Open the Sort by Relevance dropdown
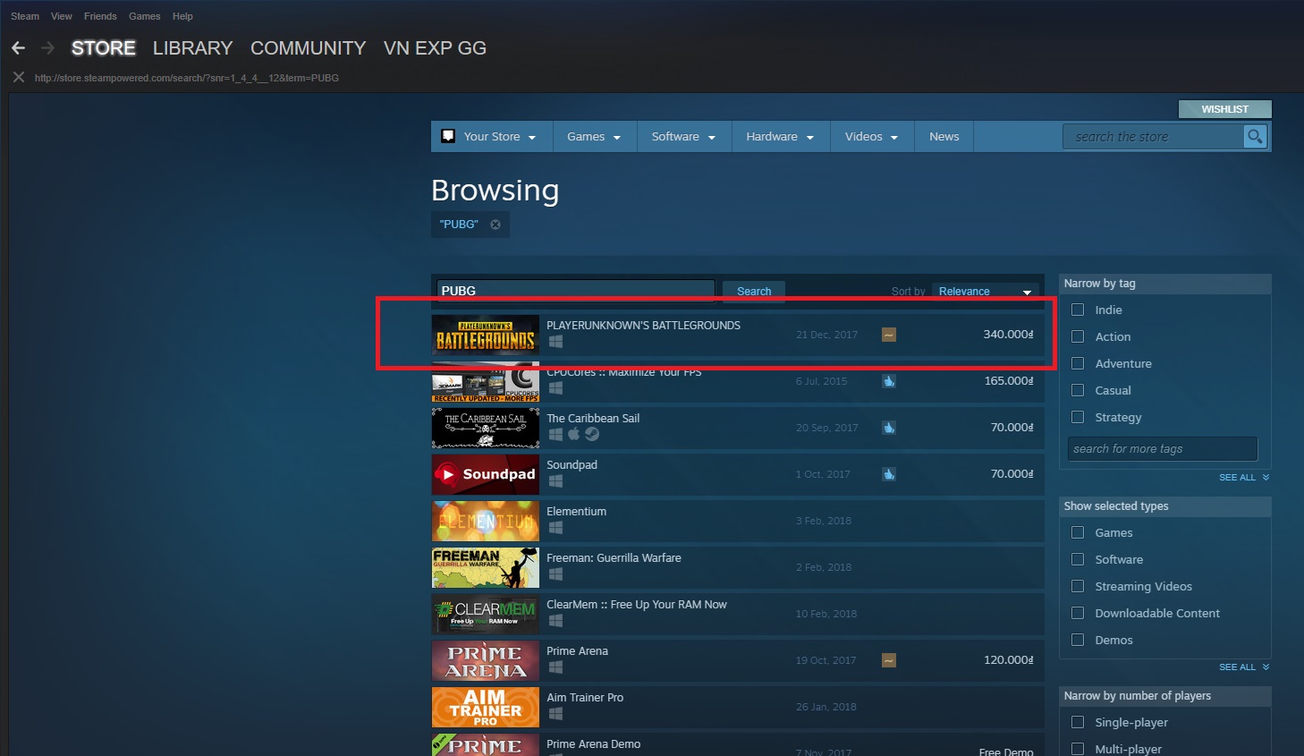Image resolution: width=1304 pixels, height=756 pixels. tap(985, 292)
